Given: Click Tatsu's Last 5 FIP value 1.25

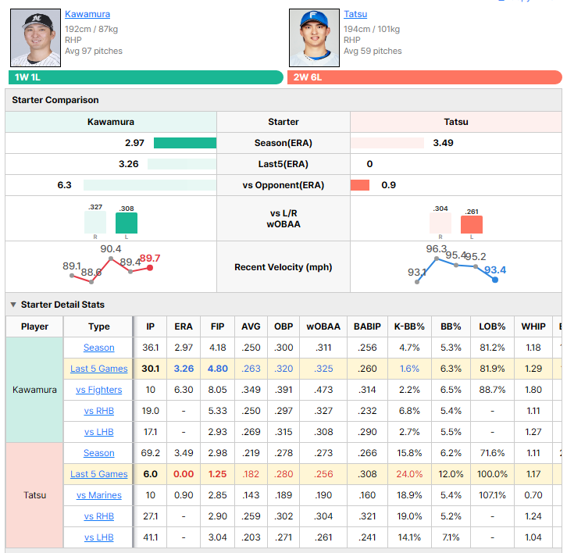Looking at the screenshot, I should pyautogui.click(x=217, y=474).
